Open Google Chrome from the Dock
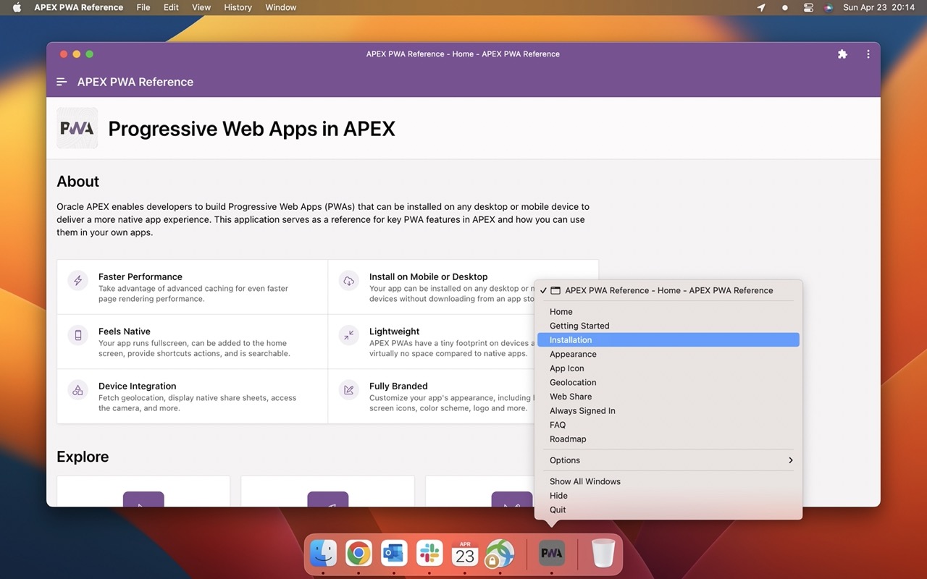This screenshot has width=927, height=579. 358,554
